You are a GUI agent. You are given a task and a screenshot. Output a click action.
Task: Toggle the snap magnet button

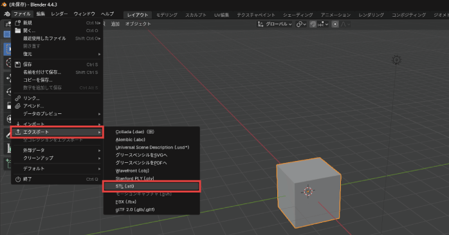(x=313, y=24)
